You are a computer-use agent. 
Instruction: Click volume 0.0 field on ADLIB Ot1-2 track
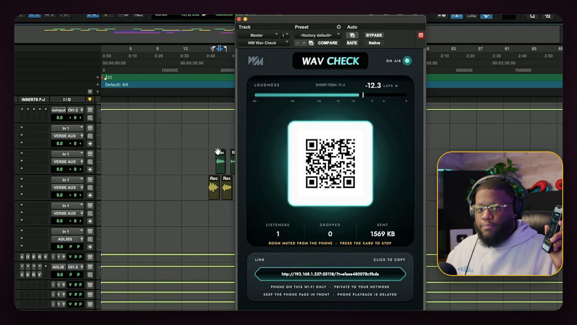point(60,275)
